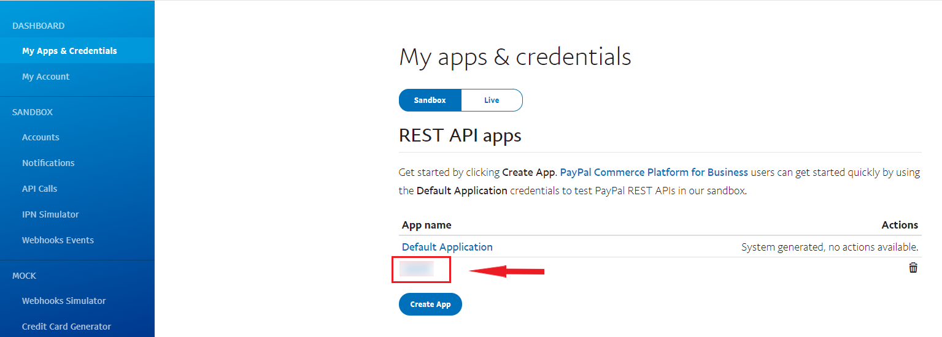Open the blurred app name in red box
This screenshot has width=942, height=337.
coord(417,268)
